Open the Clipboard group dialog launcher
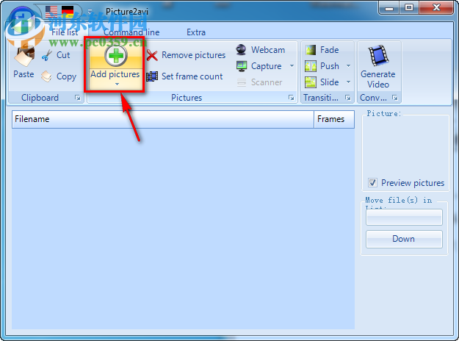Image resolution: width=459 pixels, height=341 pixels. pos(78,98)
